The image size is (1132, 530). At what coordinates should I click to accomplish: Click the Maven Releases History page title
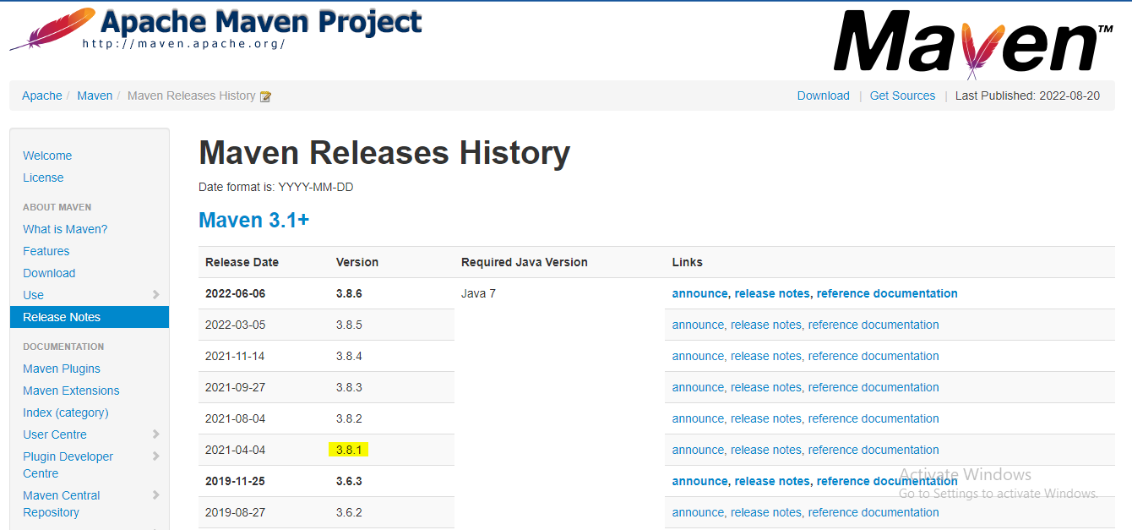point(384,153)
